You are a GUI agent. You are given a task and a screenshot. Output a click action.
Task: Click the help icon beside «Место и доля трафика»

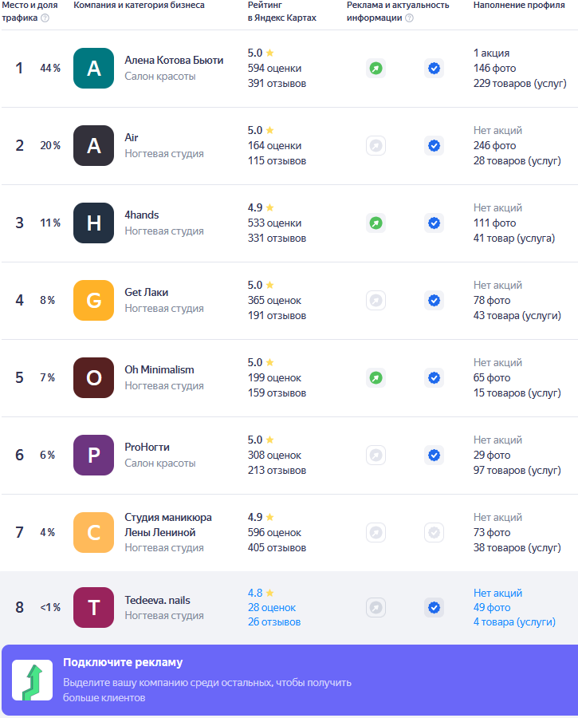tap(45, 18)
